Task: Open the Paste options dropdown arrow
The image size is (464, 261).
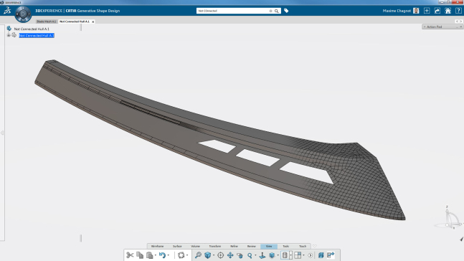Action: click(x=156, y=255)
